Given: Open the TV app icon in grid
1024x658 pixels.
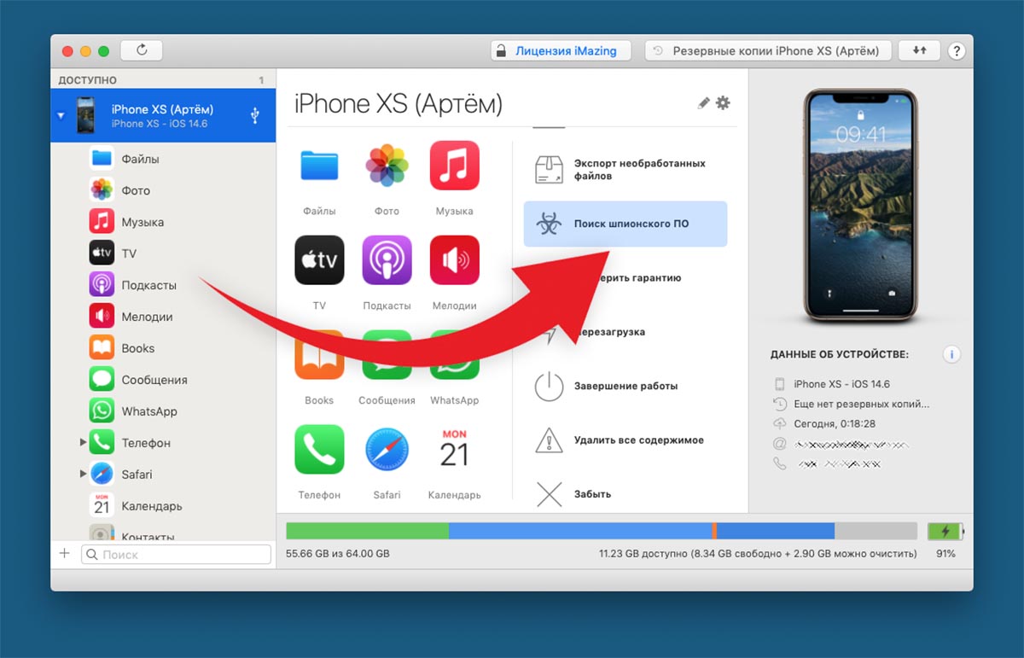Looking at the screenshot, I should (319, 260).
